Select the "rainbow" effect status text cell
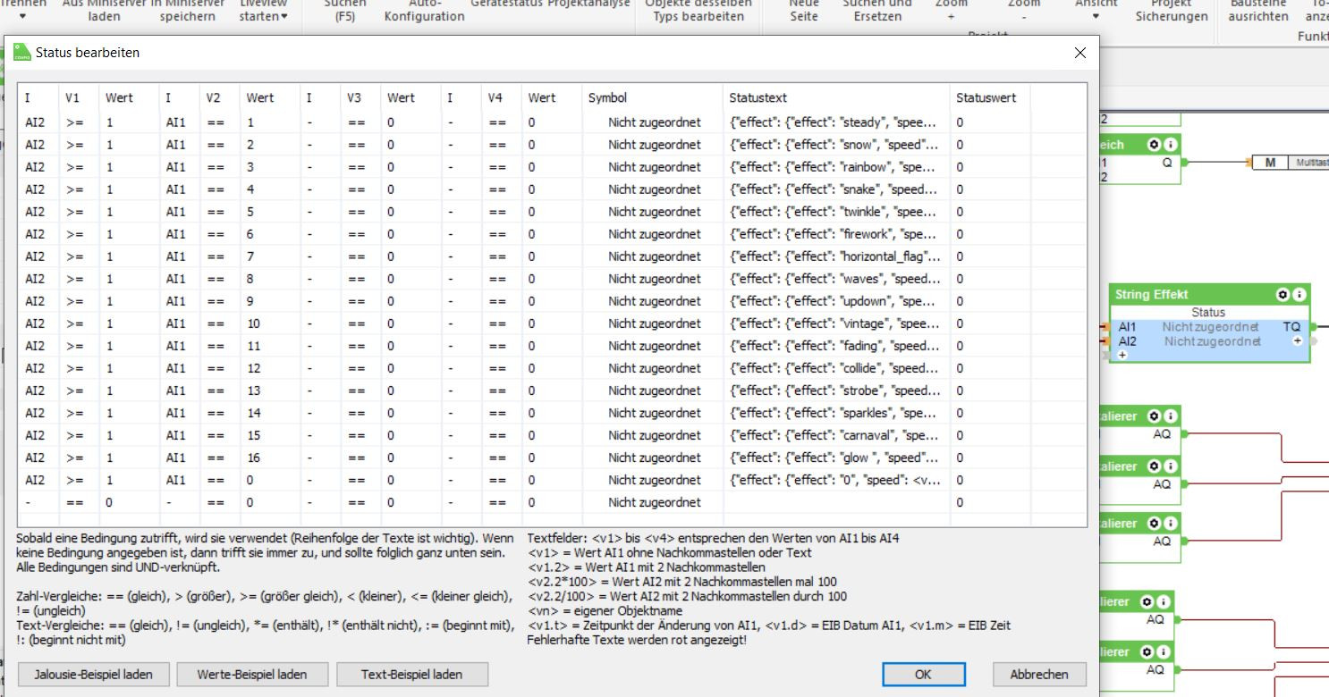This screenshot has height=697, width=1329. coord(836,167)
